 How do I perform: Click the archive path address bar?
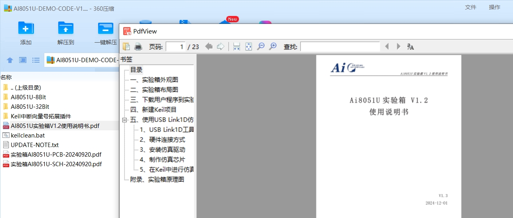(x=82, y=60)
